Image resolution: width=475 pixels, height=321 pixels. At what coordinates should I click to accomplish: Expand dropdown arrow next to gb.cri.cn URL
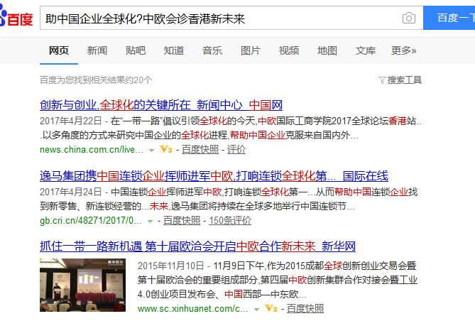tap(150, 222)
